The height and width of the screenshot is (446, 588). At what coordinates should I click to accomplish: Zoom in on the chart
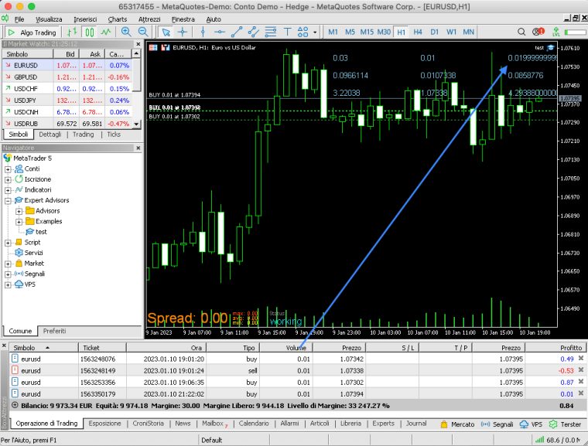(126, 32)
